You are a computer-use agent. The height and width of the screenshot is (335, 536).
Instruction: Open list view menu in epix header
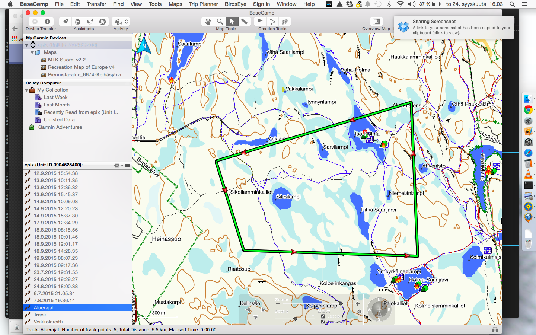click(128, 165)
